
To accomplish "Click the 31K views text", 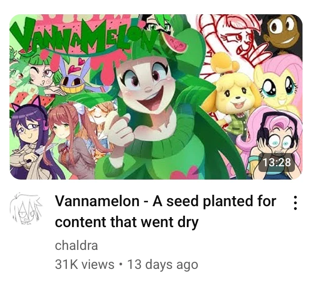I will click(x=84, y=265).
